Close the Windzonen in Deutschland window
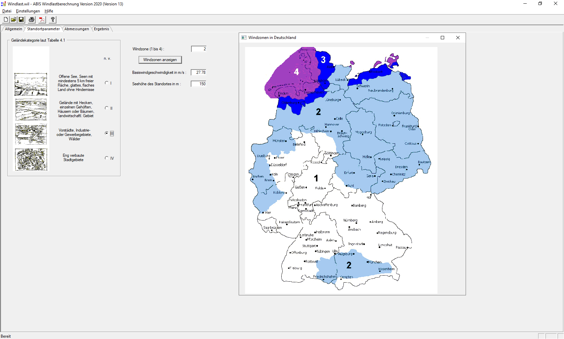564x339 pixels. pyautogui.click(x=458, y=38)
